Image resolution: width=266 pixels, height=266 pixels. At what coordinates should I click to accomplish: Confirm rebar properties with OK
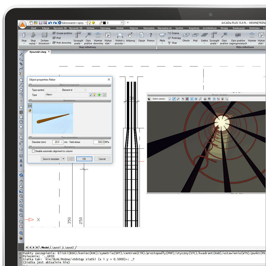click(84, 159)
